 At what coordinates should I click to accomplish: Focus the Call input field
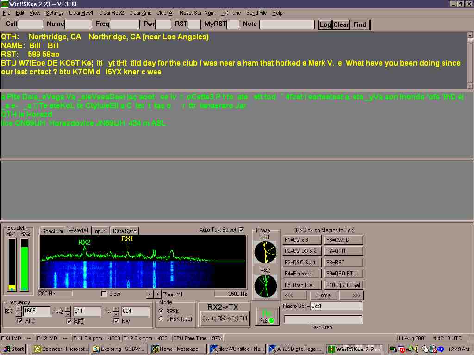[30, 24]
